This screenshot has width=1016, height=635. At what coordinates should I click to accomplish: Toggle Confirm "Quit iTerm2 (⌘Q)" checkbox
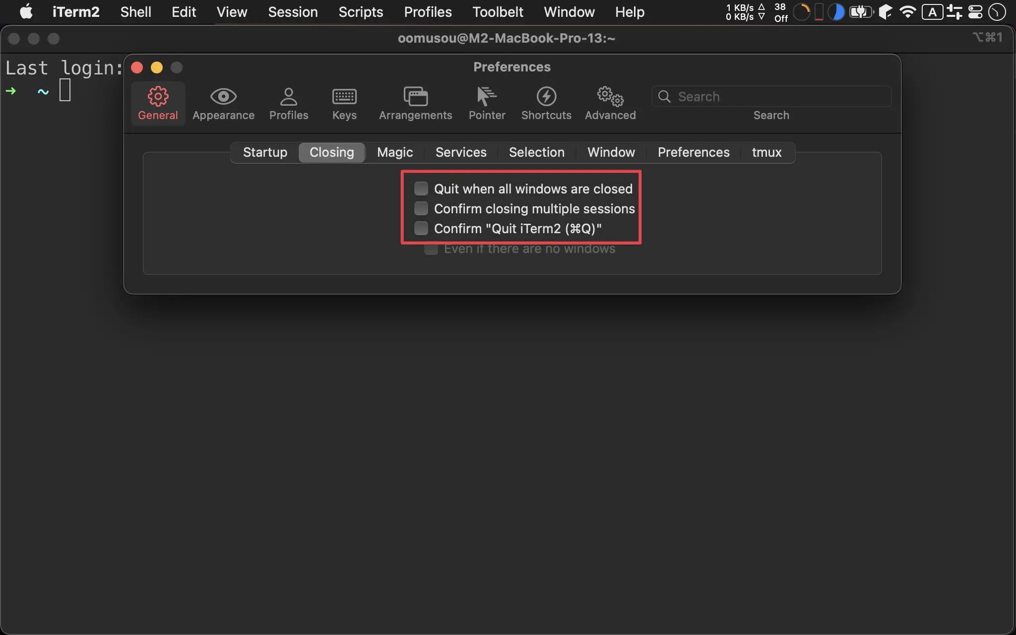pos(421,228)
